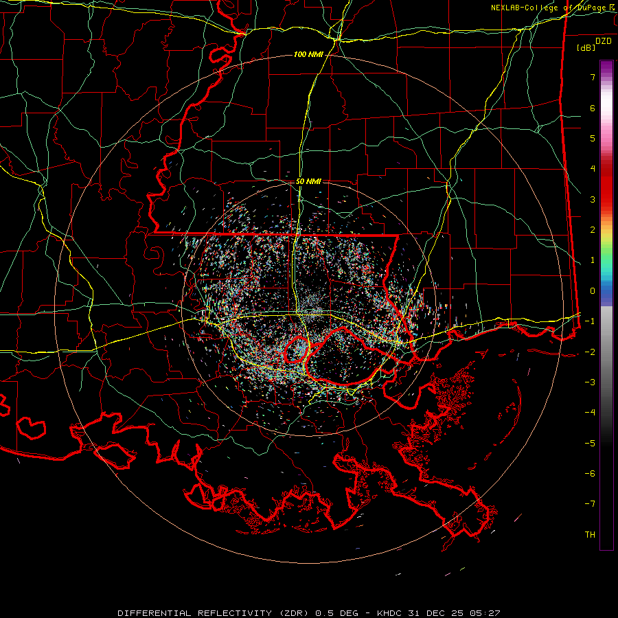Click the 7 dB scale tick label
The width and height of the screenshot is (618, 618).
tap(593, 77)
